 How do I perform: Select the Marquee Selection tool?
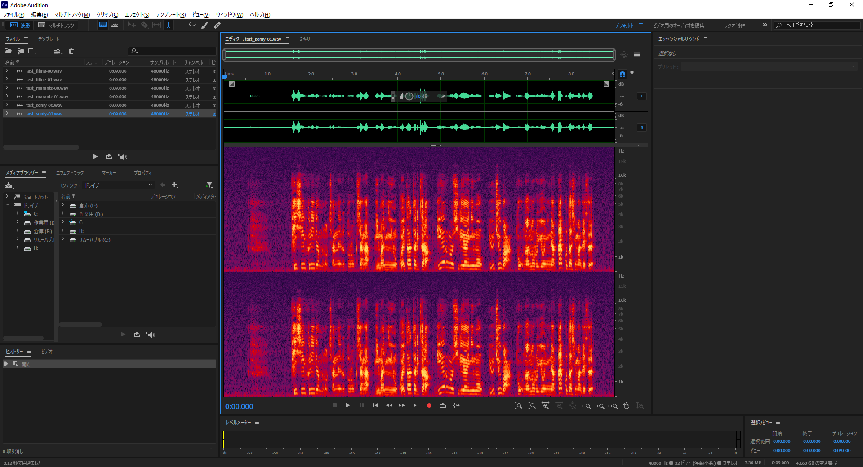click(x=181, y=25)
